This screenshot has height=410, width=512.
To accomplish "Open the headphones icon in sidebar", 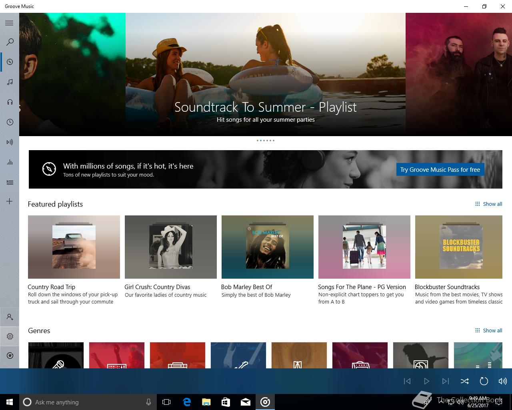I will [10, 102].
